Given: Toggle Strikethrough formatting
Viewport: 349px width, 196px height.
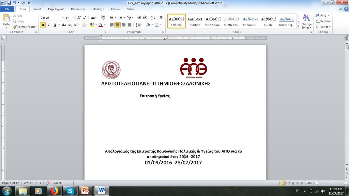Looking at the screenshot, I should pos(64,25).
